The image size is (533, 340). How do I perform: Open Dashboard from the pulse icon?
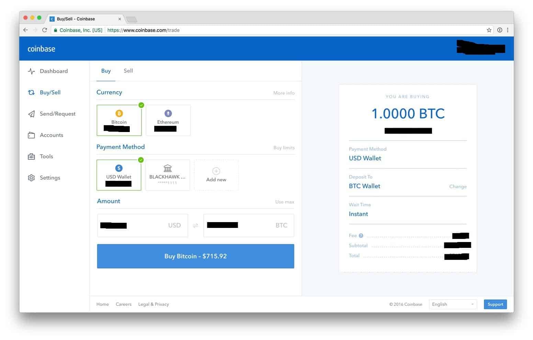click(x=31, y=71)
